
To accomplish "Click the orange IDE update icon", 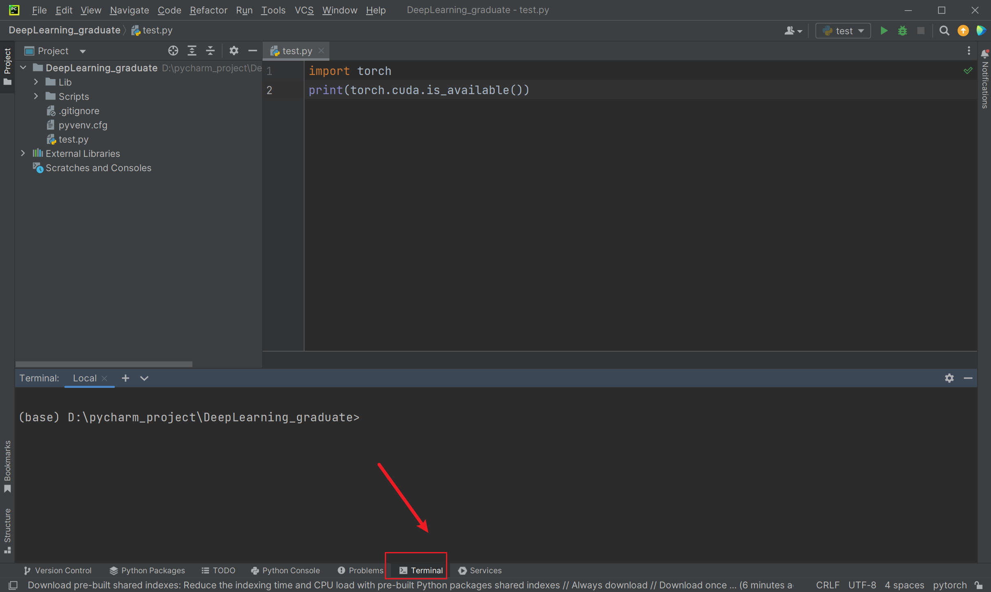I will pyautogui.click(x=963, y=31).
